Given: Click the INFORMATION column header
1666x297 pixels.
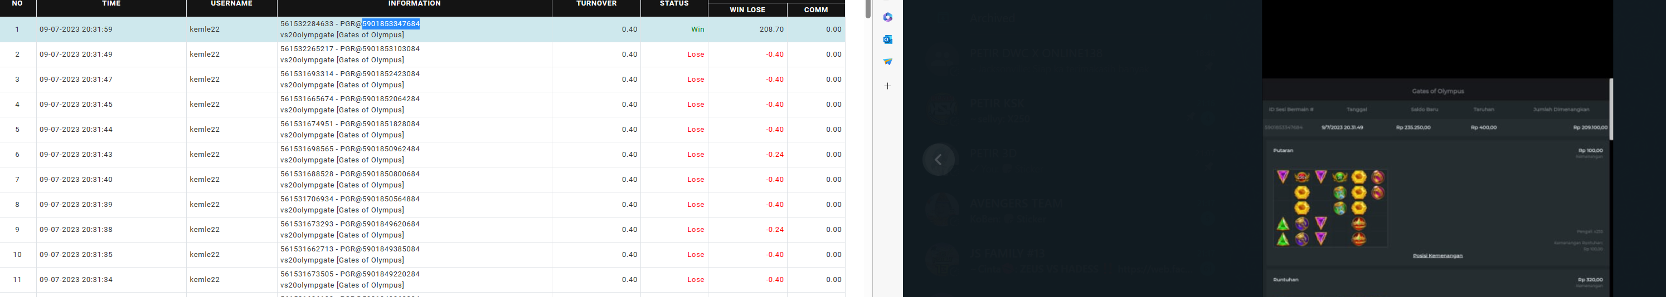Looking at the screenshot, I should pyautogui.click(x=415, y=4).
